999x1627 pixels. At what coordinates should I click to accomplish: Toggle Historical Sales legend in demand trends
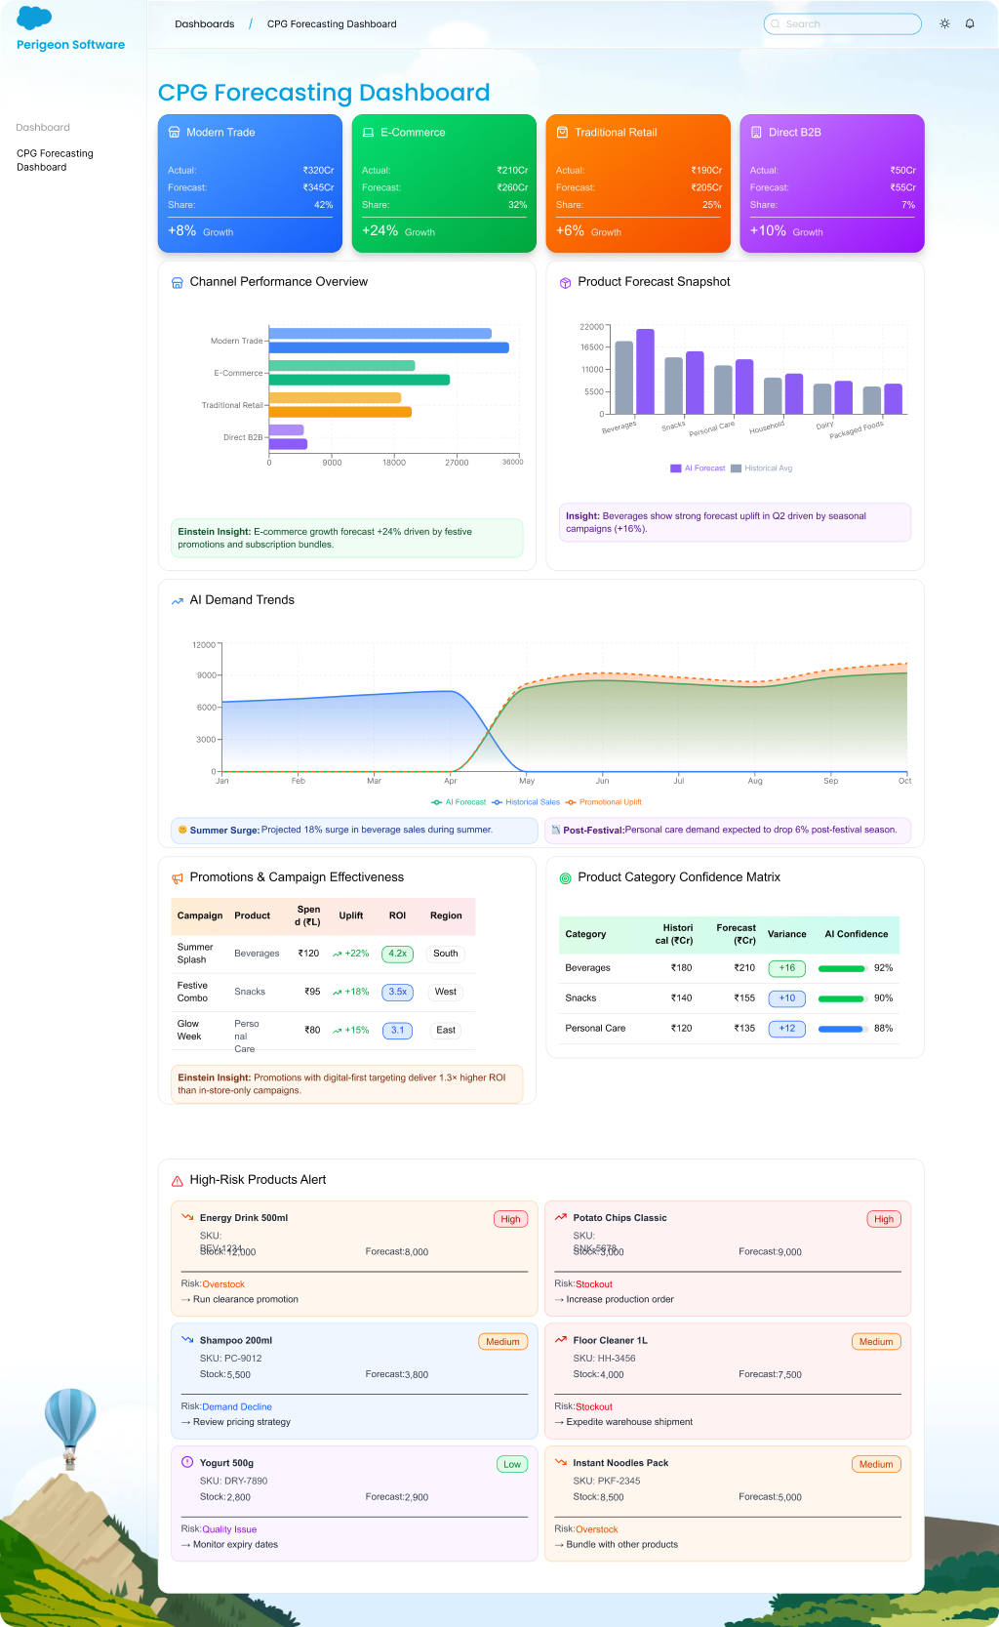coord(526,802)
